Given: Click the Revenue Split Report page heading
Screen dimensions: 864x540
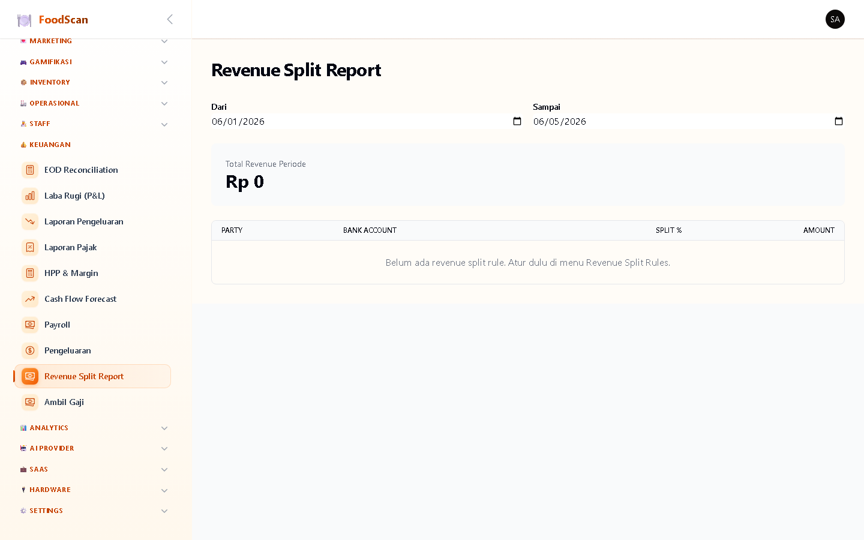Looking at the screenshot, I should [296, 70].
